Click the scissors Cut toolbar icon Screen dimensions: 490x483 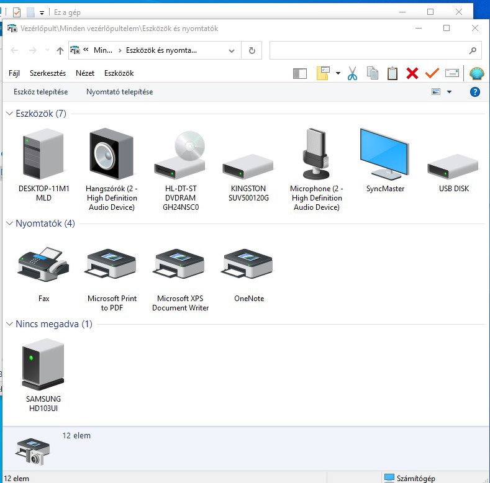[352, 73]
